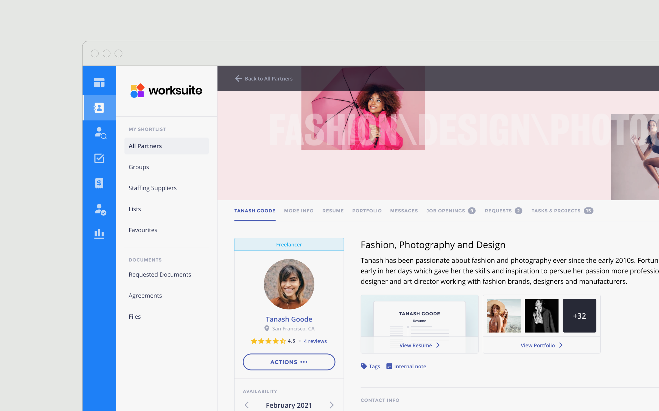Open Lists in the sidebar menu
This screenshot has width=659, height=411.
coord(135,209)
